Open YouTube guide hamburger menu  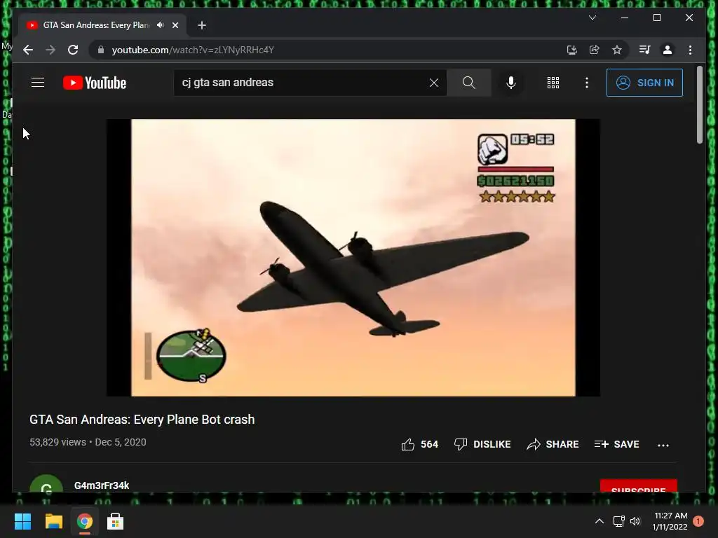(38, 83)
